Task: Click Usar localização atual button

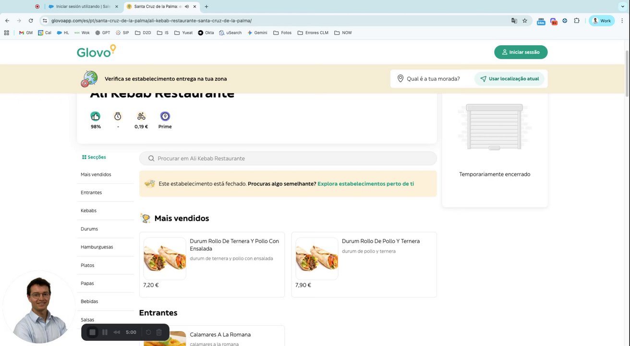Action: point(509,79)
